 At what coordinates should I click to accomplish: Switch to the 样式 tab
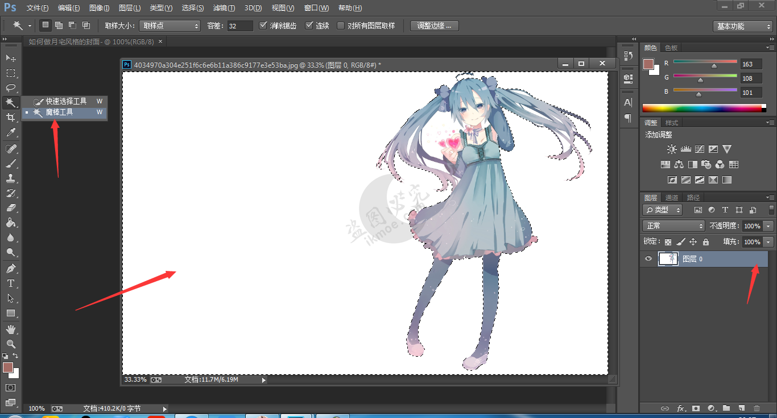coord(672,123)
